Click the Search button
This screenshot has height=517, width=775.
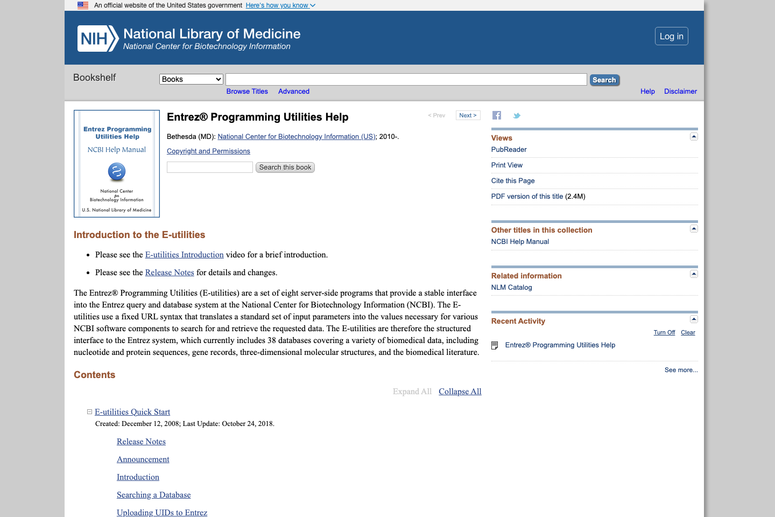click(x=604, y=79)
